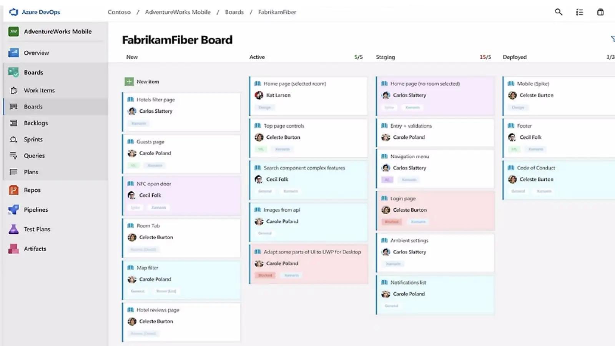Go to Pipelines menu item
The image size is (615, 346).
[x=36, y=210]
